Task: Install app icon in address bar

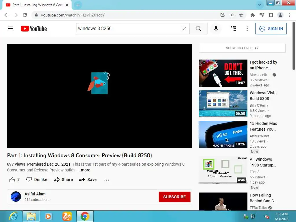Action: 223,15
